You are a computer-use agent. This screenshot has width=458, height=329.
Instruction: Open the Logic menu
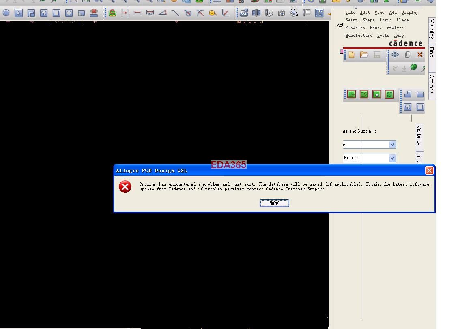pos(385,20)
